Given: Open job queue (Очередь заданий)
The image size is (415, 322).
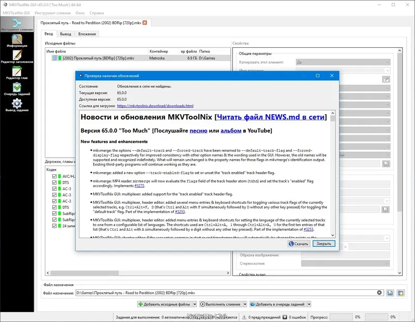Looking at the screenshot, I should click(x=17, y=89).
